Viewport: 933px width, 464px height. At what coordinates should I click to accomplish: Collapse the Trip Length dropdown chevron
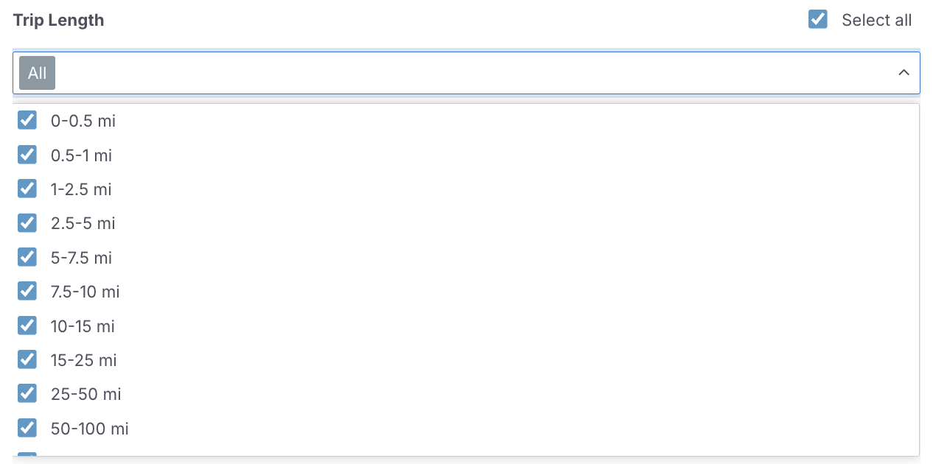(x=904, y=73)
